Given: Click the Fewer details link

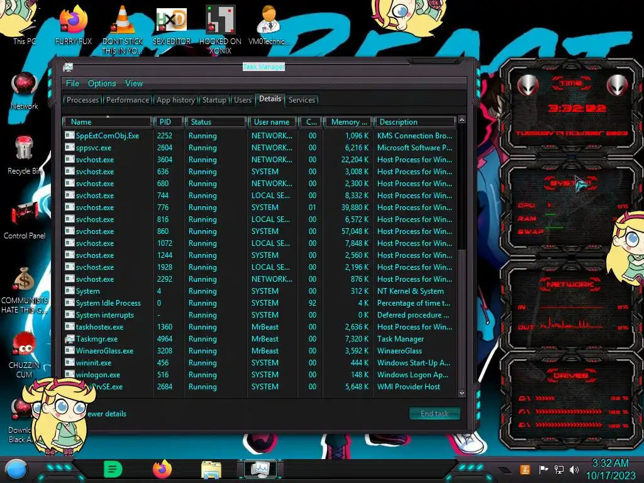Looking at the screenshot, I should pyautogui.click(x=106, y=414).
